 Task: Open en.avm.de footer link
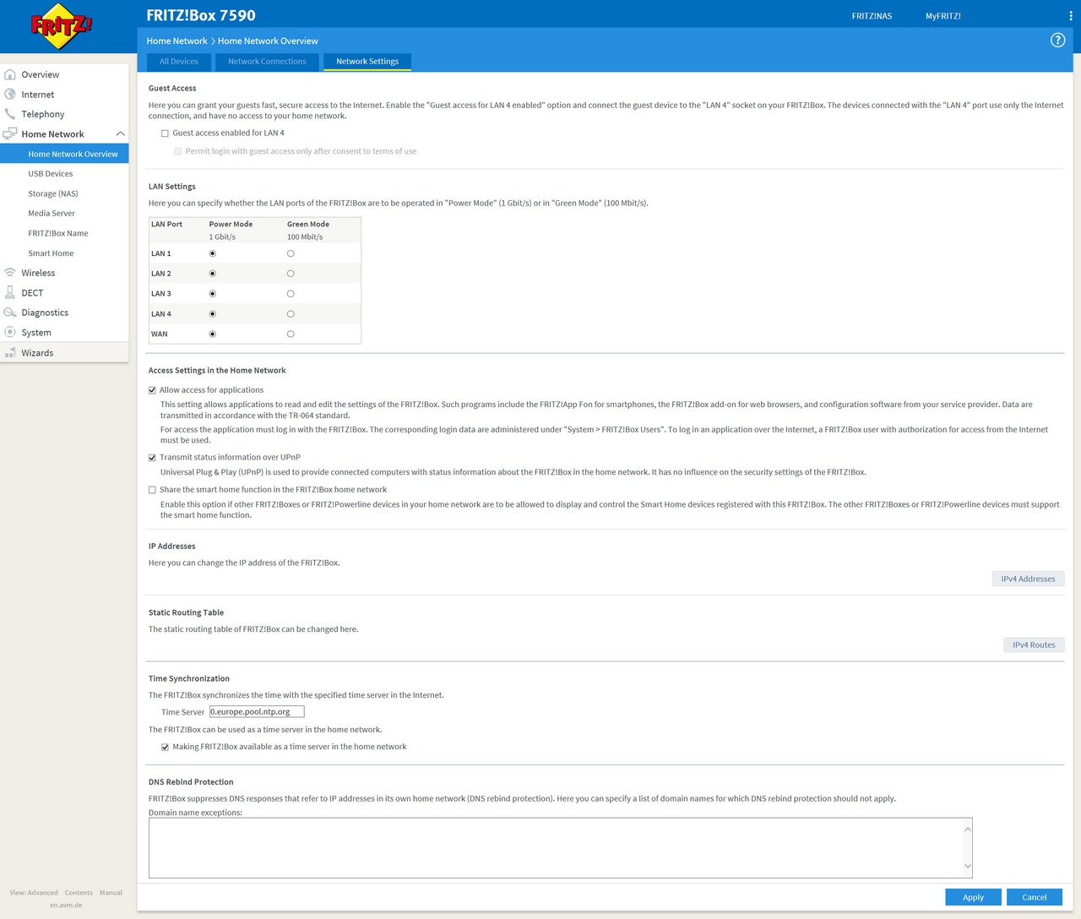pos(66,905)
